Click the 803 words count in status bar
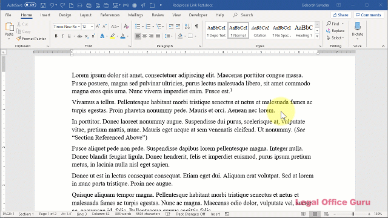This screenshot has width=388, height=218. point(123,214)
